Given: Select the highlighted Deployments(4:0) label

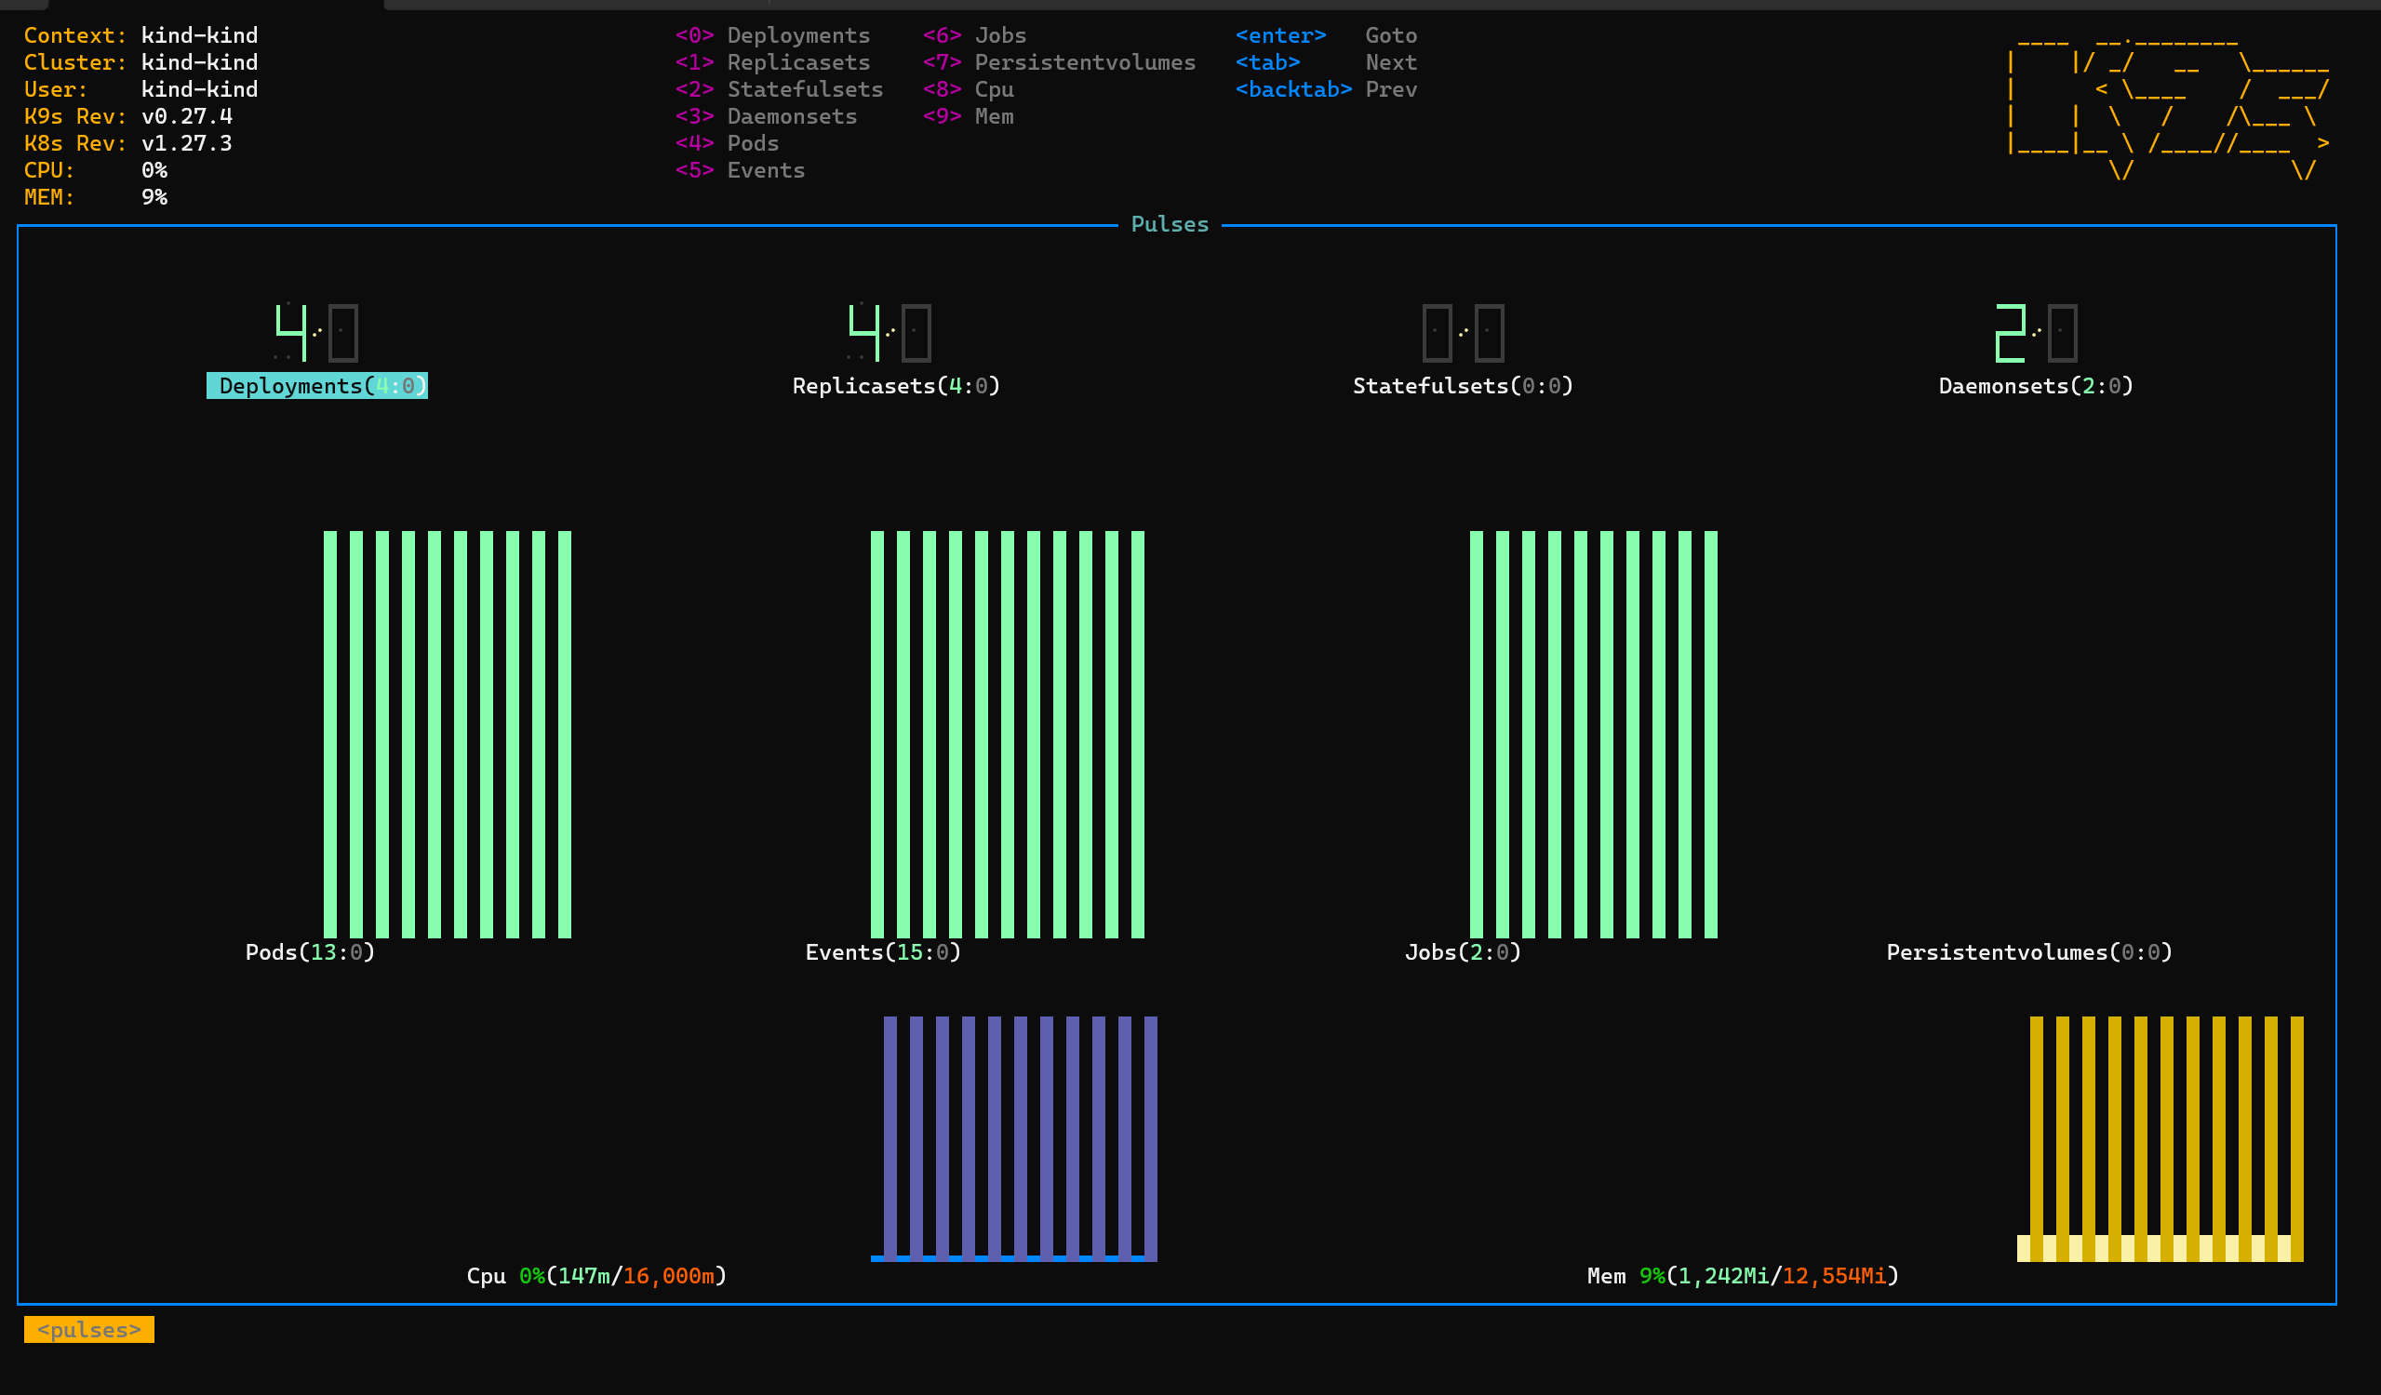Looking at the screenshot, I should pos(317,385).
